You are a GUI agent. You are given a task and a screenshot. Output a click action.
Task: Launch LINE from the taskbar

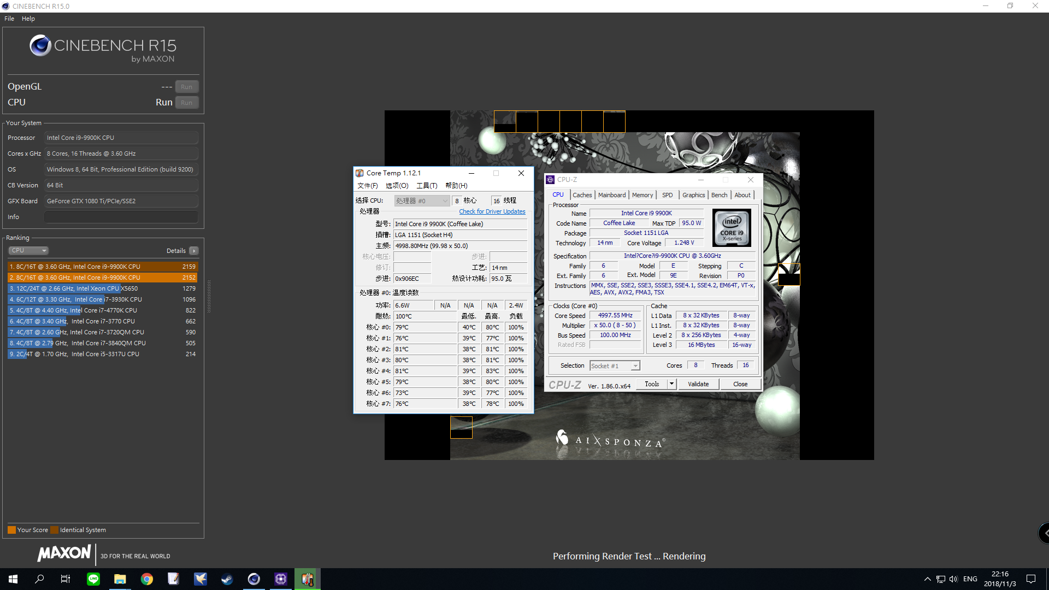[x=93, y=579]
